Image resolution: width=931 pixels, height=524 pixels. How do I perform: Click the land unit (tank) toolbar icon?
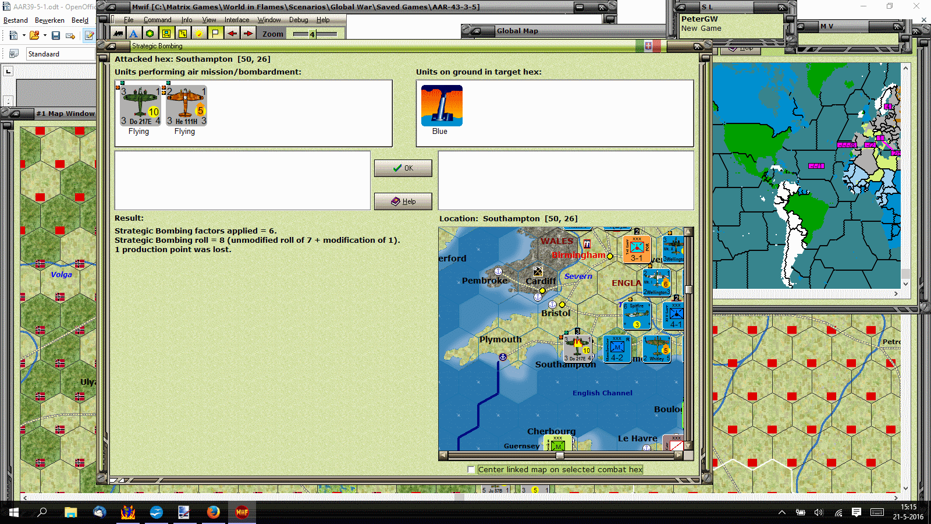click(x=118, y=33)
